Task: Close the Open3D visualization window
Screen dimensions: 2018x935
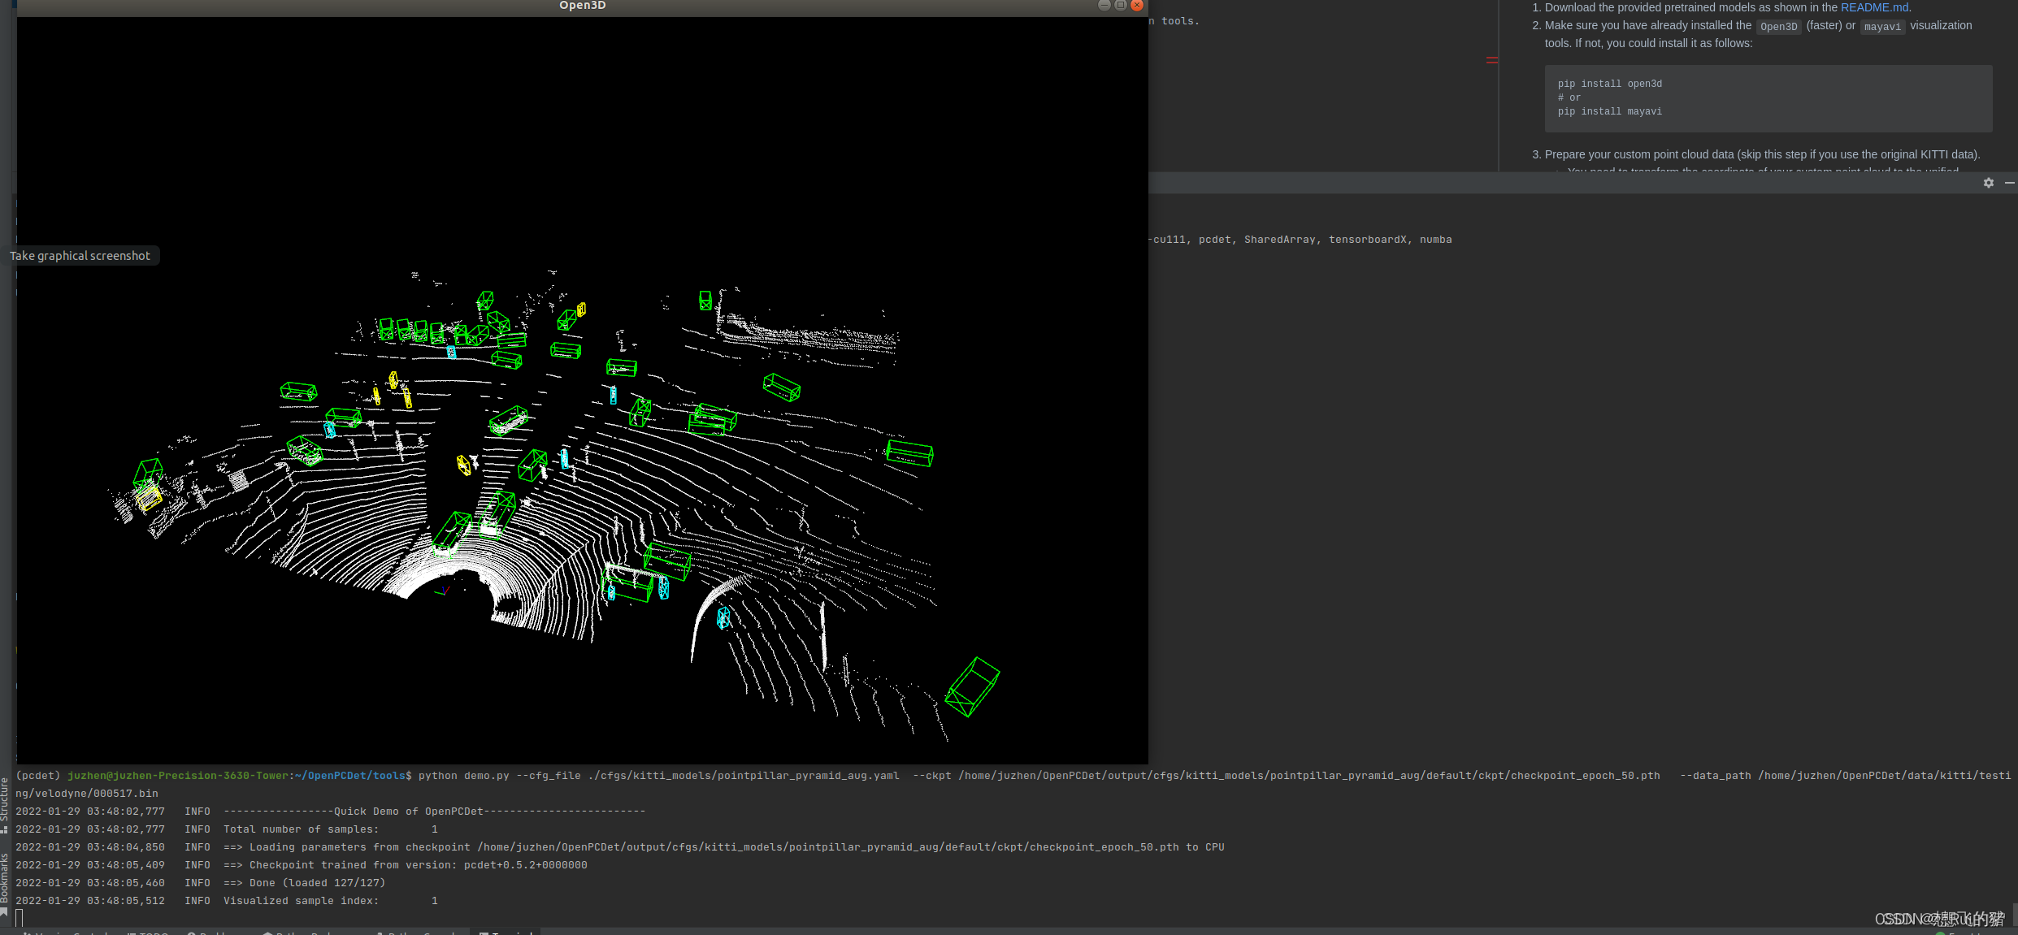Action: tap(1137, 5)
